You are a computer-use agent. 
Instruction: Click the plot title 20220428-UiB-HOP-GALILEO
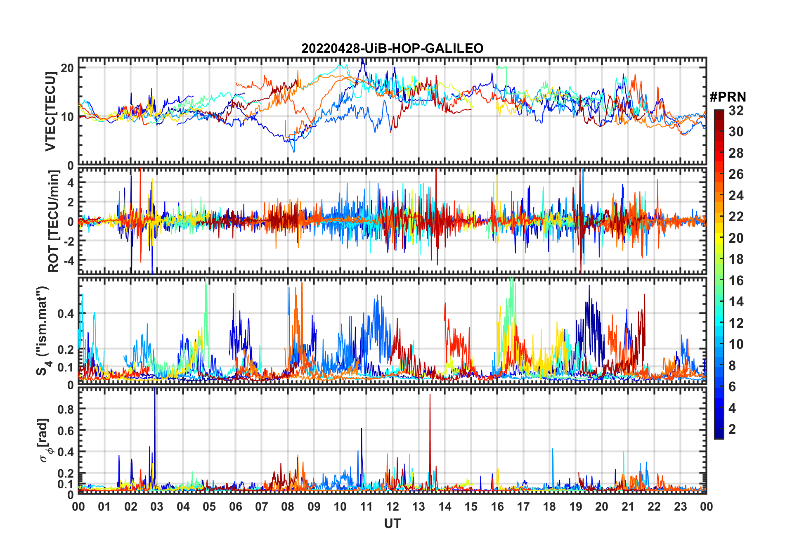[392, 48]
